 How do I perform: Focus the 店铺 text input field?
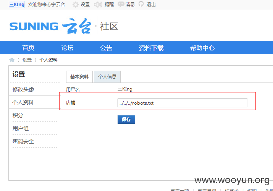[183, 103]
